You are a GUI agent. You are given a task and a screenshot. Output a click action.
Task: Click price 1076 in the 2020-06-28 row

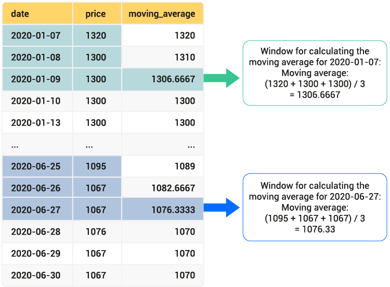tap(97, 231)
